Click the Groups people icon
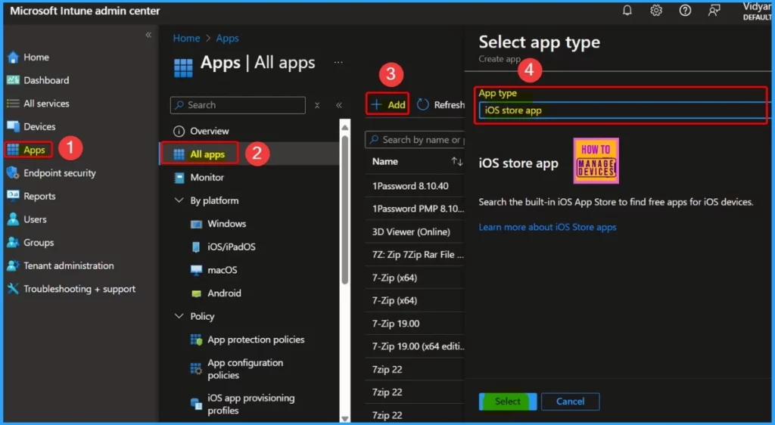This screenshot has width=775, height=425. click(x=13, y=242)
